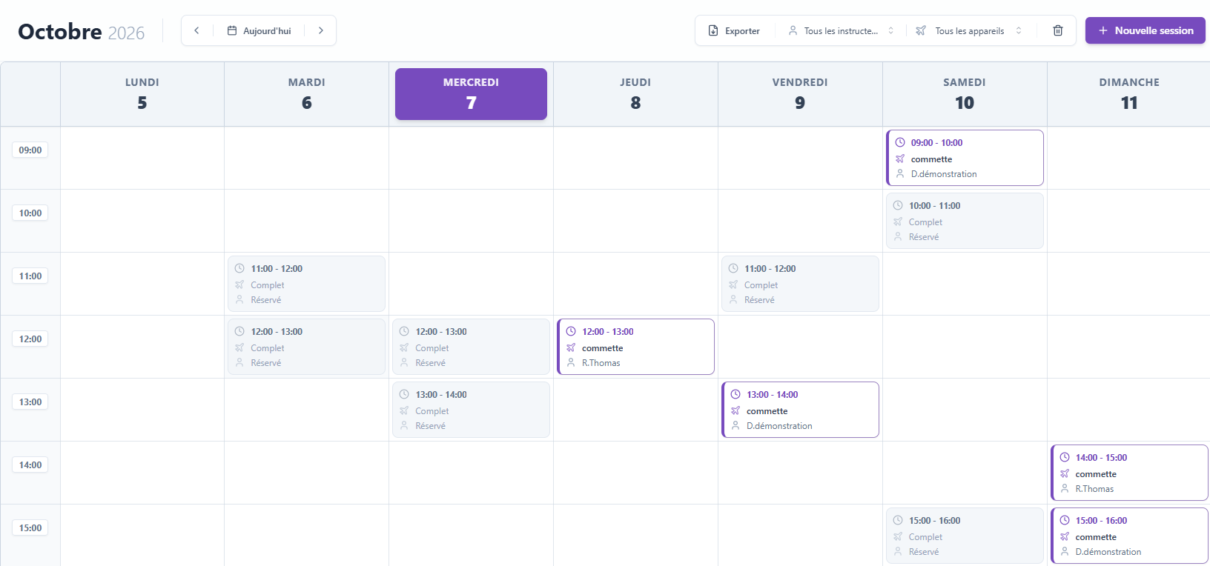This screenshot has height=566, width=1210.
Task: Select the Vendredi 9 day header
Action: coord(800,94)
